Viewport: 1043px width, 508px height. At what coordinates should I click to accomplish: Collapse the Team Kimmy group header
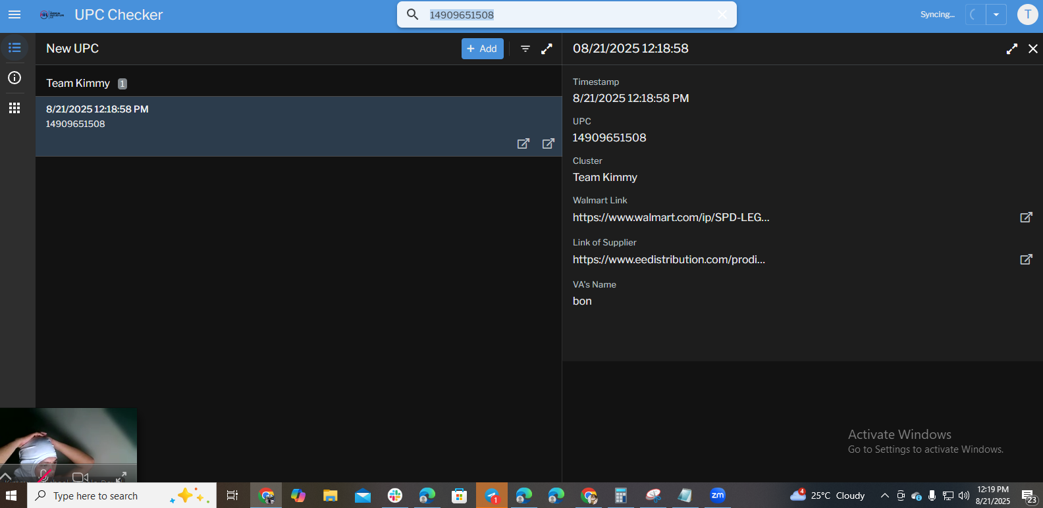click(x=78, y=84)
